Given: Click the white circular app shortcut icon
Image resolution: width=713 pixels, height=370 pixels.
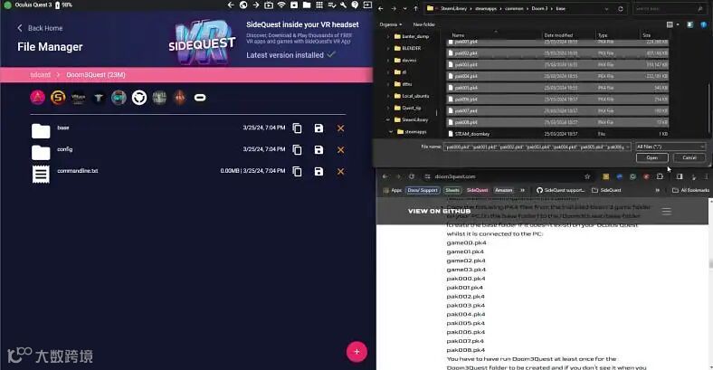Looking at the screenshot, I should [x=139, y=98].
